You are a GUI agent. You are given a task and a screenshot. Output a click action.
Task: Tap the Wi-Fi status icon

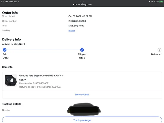152,2
